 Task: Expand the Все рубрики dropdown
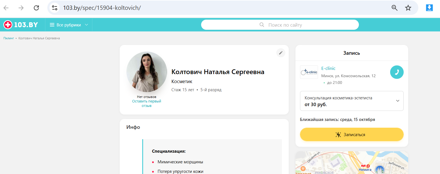(x=69, y=25)
